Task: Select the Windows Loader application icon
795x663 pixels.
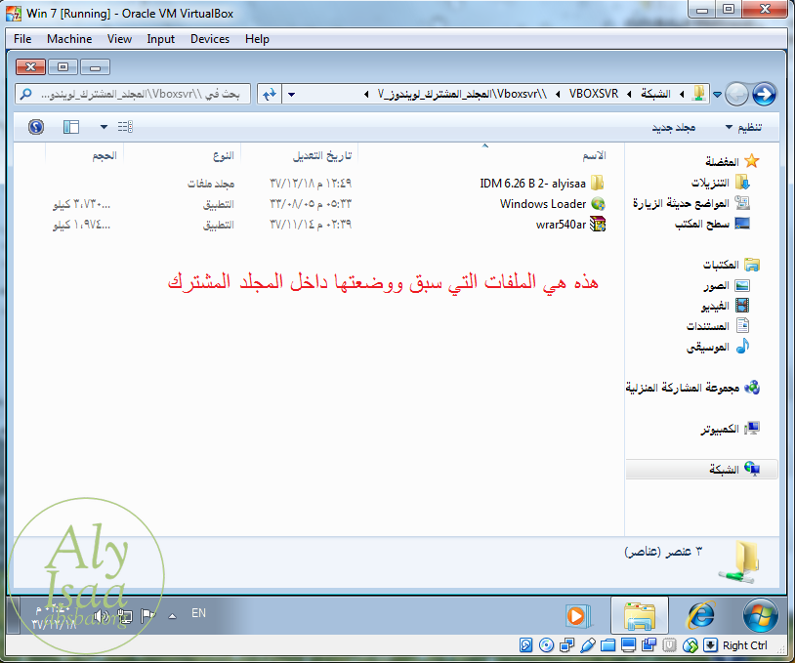Action: pyautogui.click(x=598, y=204)
